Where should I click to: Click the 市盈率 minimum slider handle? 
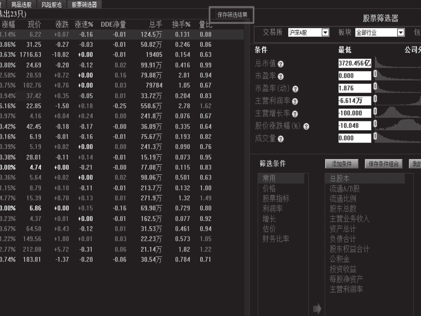tap(375, 74)
